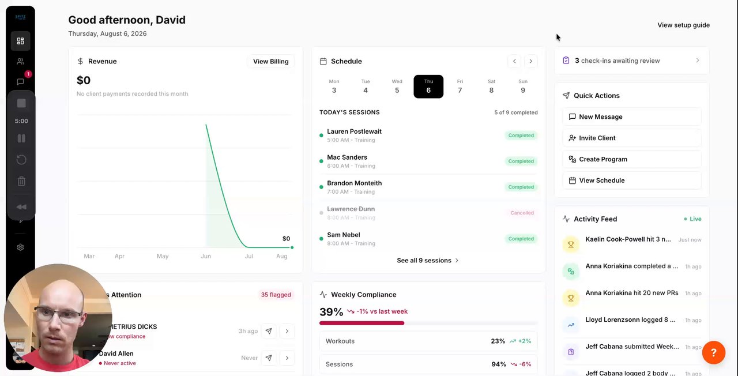This screenshot has width=738, height=376.
Task: Click the check-ins clipboard icon
Action: (x=566, y=61)
